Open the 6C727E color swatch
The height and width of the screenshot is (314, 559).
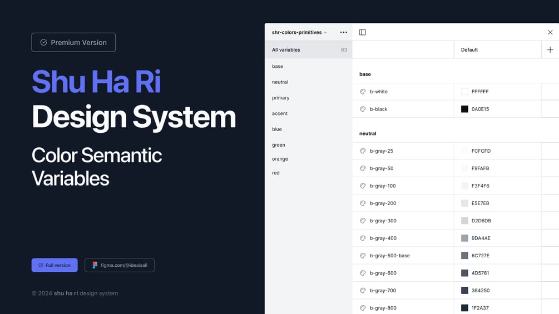[464, 256]
